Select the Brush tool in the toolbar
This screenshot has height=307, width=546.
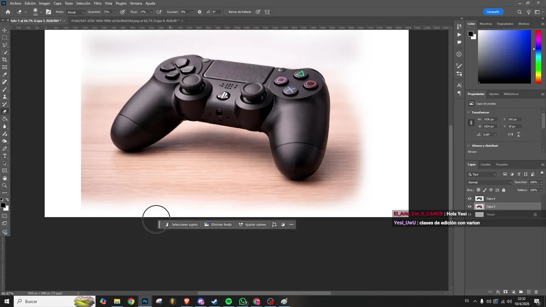[5, 90]
